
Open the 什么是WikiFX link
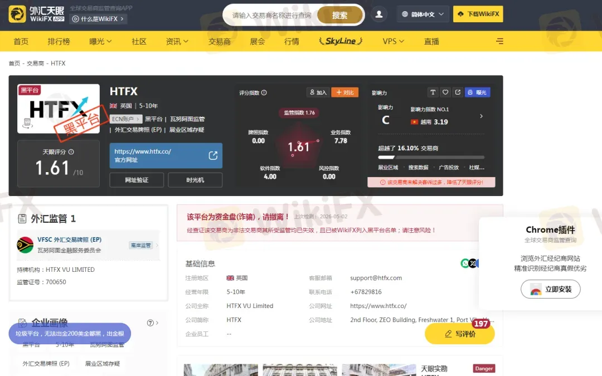[x=98, y=19]
